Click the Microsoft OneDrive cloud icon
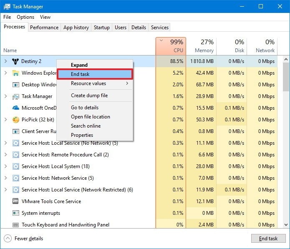Viewport: 290px width, 249px height. point(16,108)
